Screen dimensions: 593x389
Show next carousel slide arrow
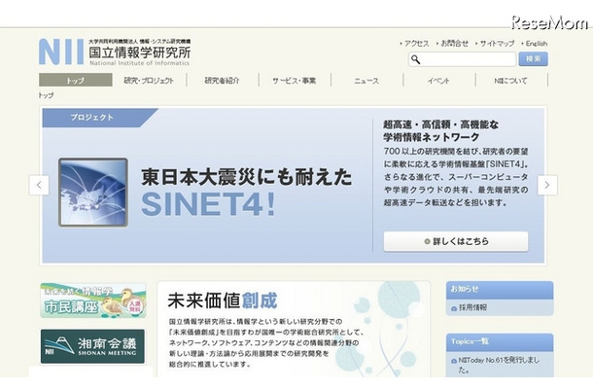point(547,185)
